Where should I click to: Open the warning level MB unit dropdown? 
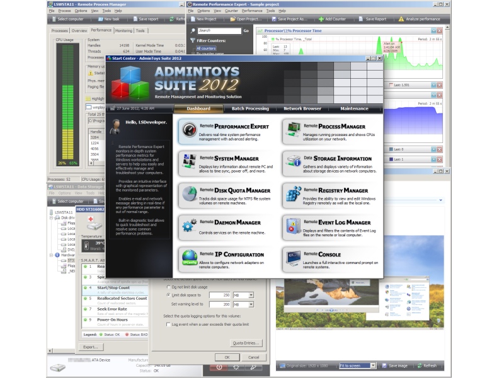coord(251,304)
